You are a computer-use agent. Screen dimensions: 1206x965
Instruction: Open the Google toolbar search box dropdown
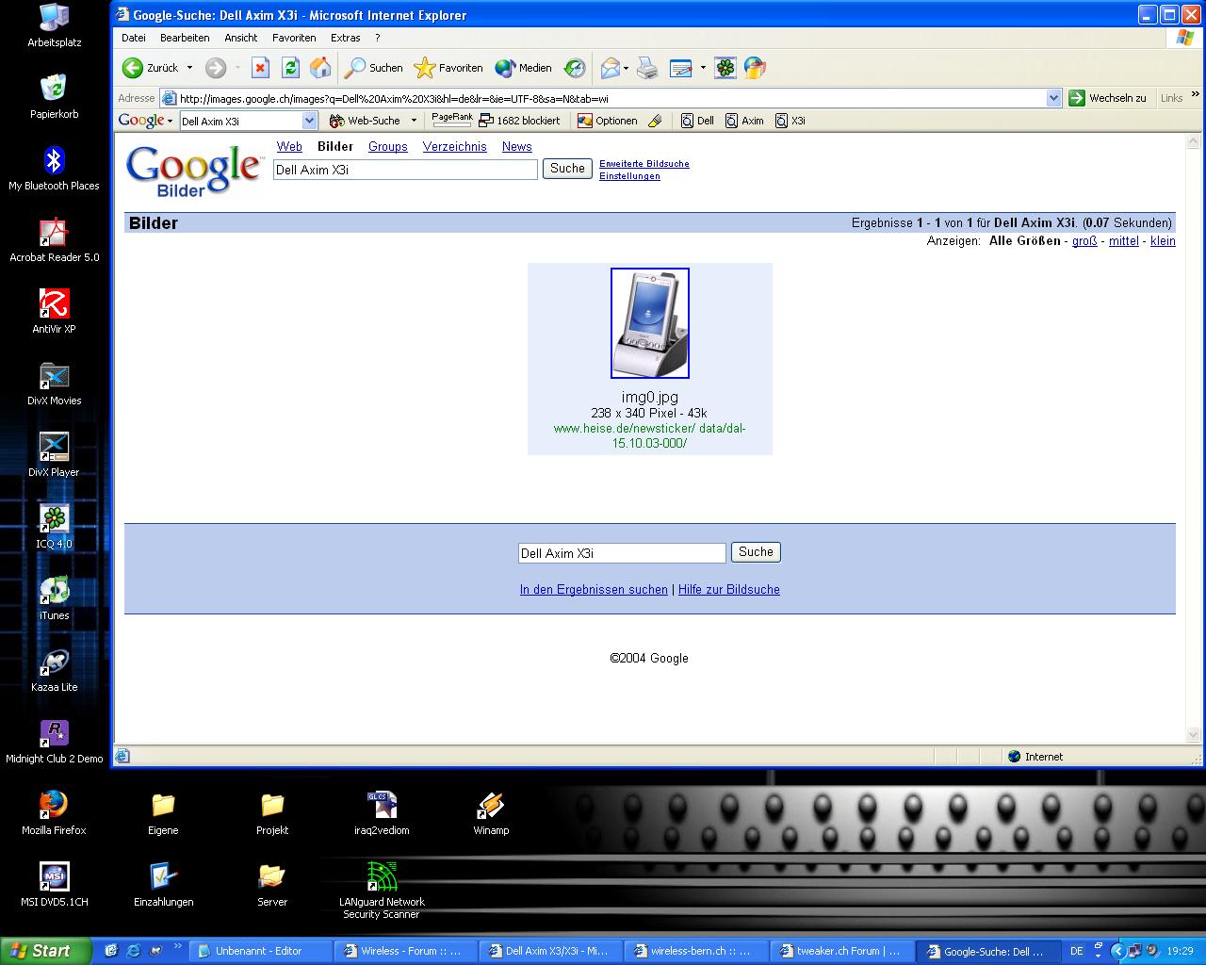tap(309, 121)
